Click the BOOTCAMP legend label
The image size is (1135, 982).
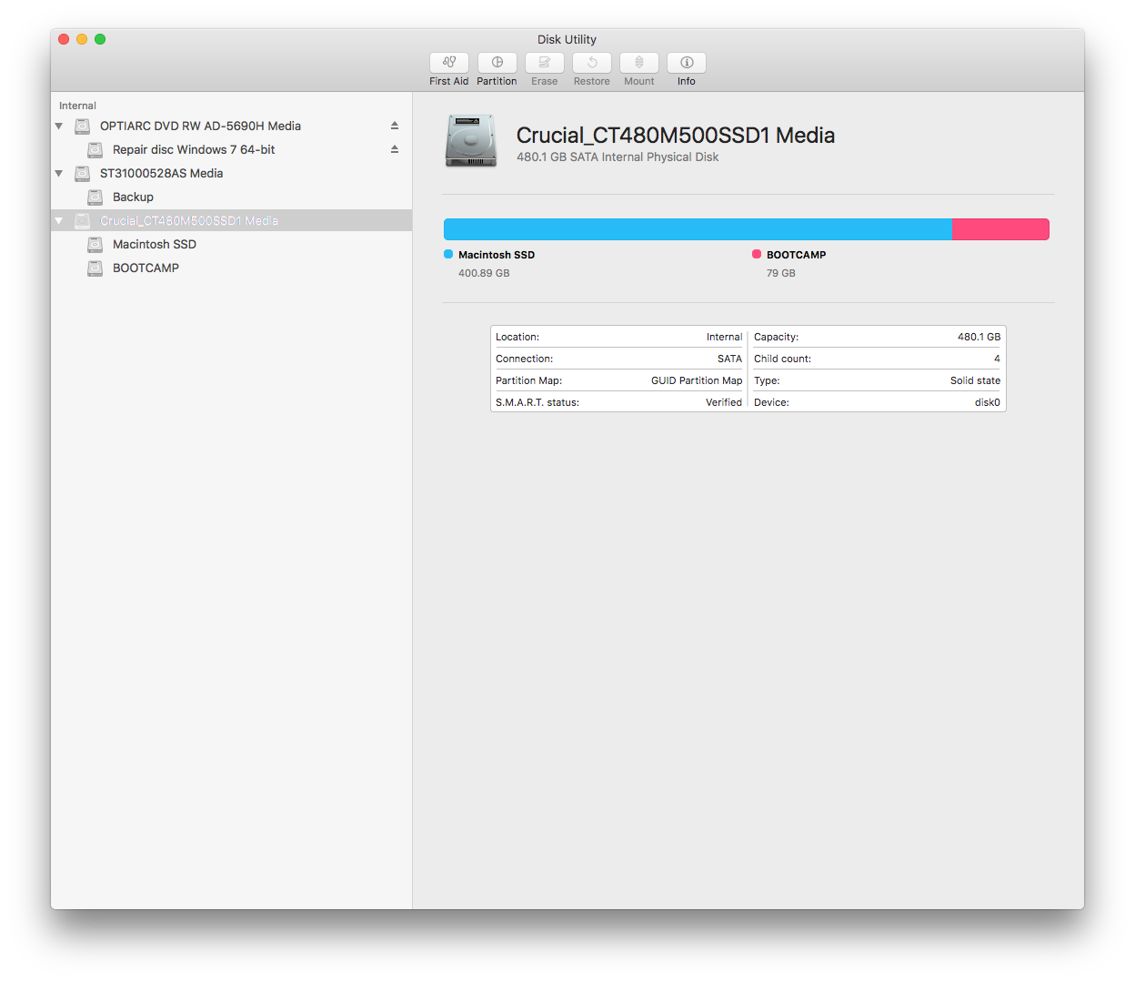tap(797, 255)
